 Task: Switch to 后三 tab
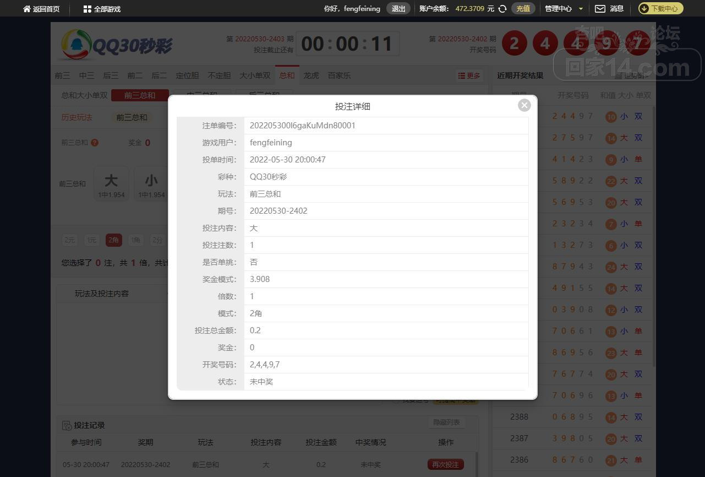pos(111,75)
